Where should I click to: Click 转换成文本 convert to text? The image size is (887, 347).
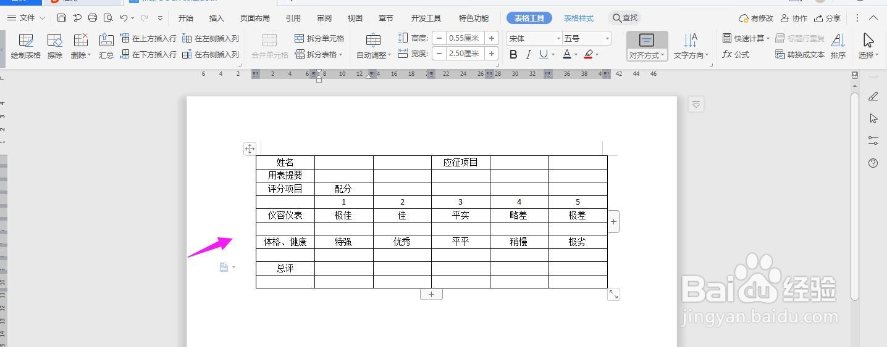point(800,54)
